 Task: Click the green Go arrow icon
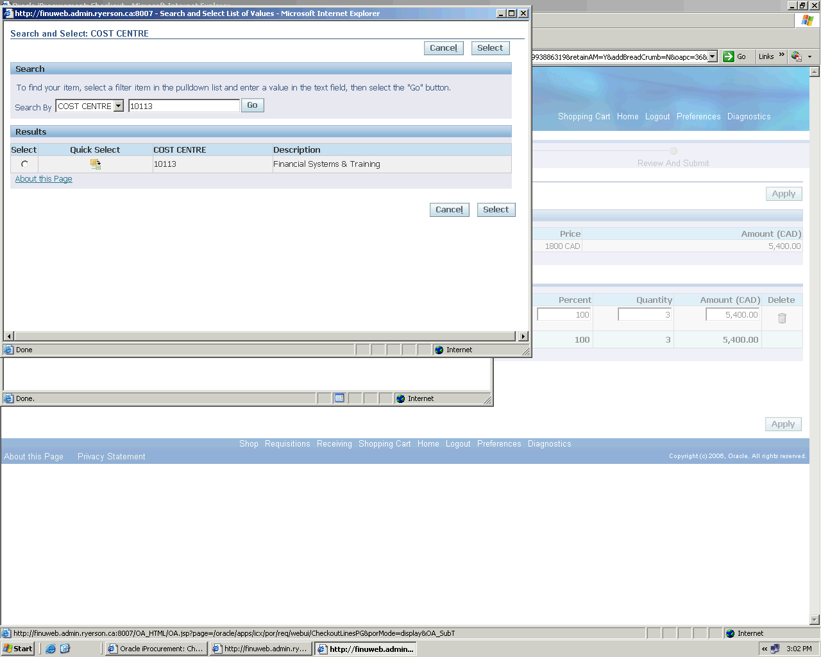(729, 56)
